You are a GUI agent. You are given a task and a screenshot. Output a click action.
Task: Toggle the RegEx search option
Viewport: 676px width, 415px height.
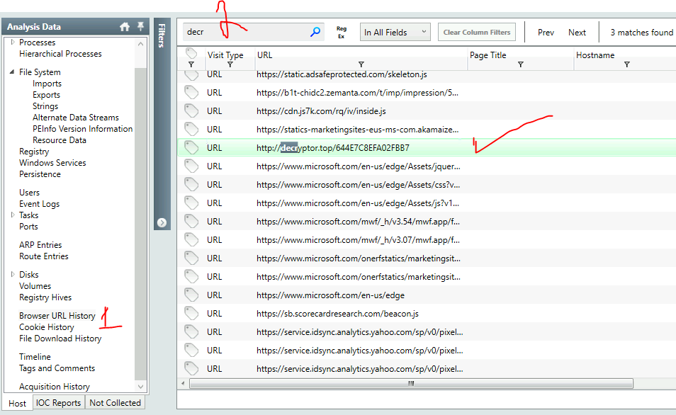tap(342, 32)
